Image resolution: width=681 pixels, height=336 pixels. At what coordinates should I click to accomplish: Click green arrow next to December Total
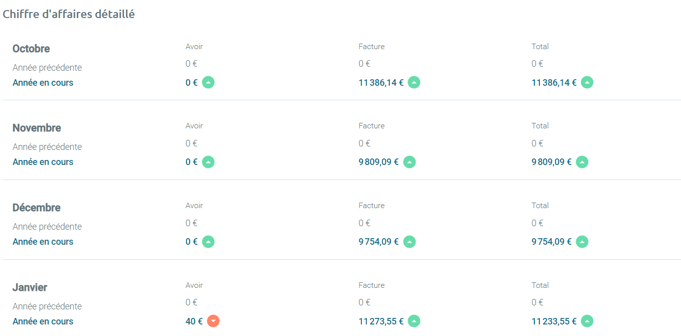pyautogui.click(x=582, y=242)
